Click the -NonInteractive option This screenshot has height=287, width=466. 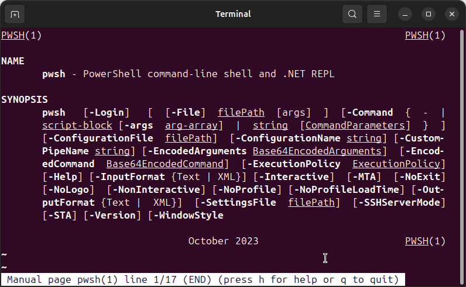(156, 189)
